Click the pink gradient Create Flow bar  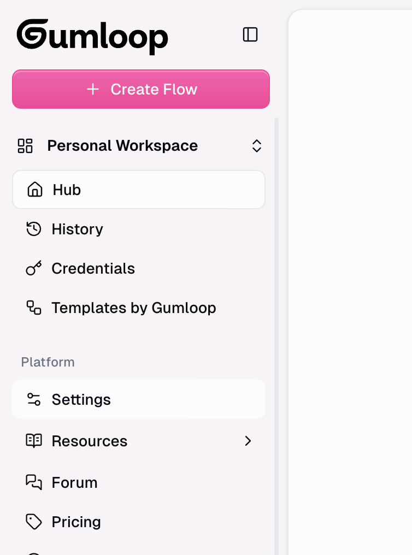pyautogui.click(x=140, y=89)
